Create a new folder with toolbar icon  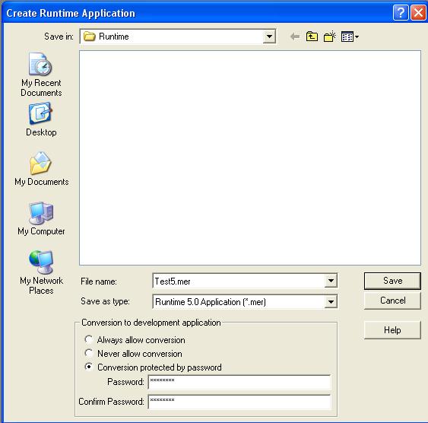[x=329, y=37]
